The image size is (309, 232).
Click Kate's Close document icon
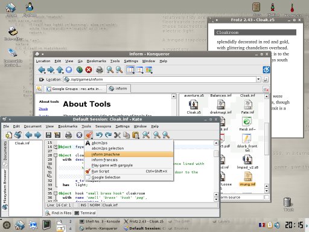tap(79, 135)
